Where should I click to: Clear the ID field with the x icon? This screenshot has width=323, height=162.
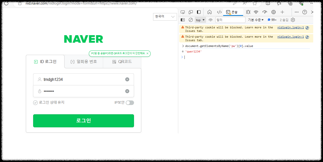[x=127, y=79]
